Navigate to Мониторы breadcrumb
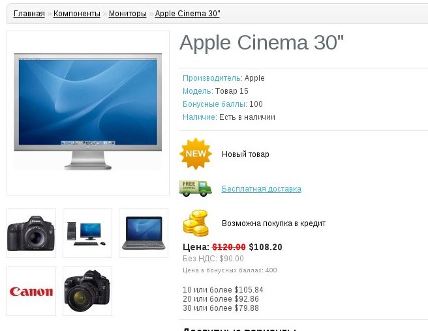This screenshot has height=331, width=428. click(x=127, y=14)
